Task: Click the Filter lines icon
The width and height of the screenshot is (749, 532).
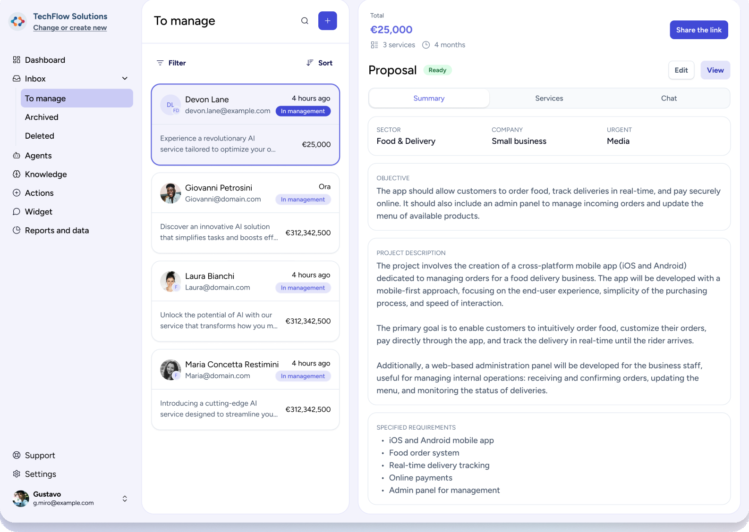Action: tap(160, 63)
